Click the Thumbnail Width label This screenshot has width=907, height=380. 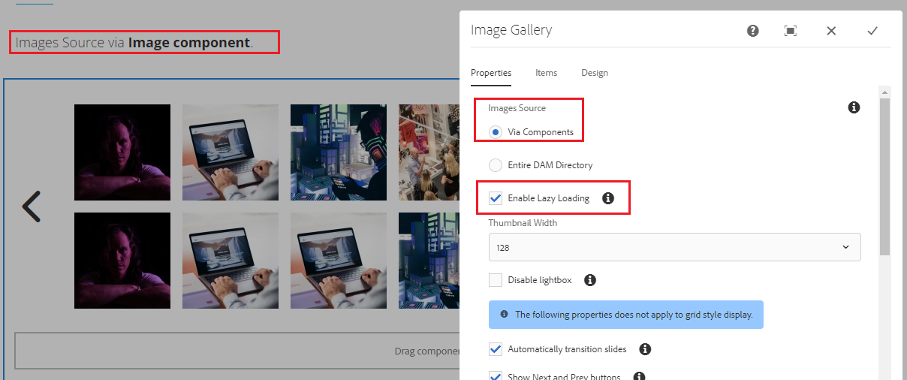click(x=523, y=223)
